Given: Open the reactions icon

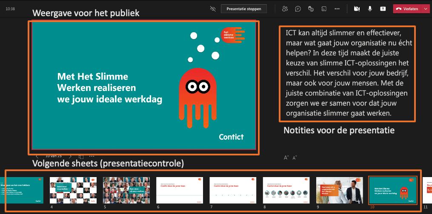Looking at the screenshot, I should tap(311, 8).
